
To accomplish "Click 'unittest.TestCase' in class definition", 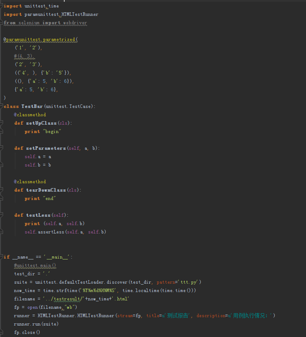I will 69,107.
